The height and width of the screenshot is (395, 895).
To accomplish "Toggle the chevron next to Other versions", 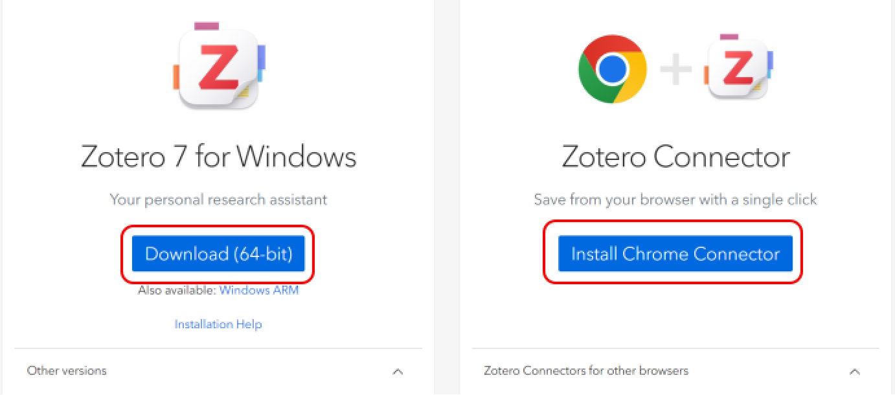I will 398,372.
